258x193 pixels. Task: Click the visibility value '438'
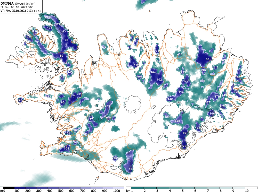[x=180, y=54]
